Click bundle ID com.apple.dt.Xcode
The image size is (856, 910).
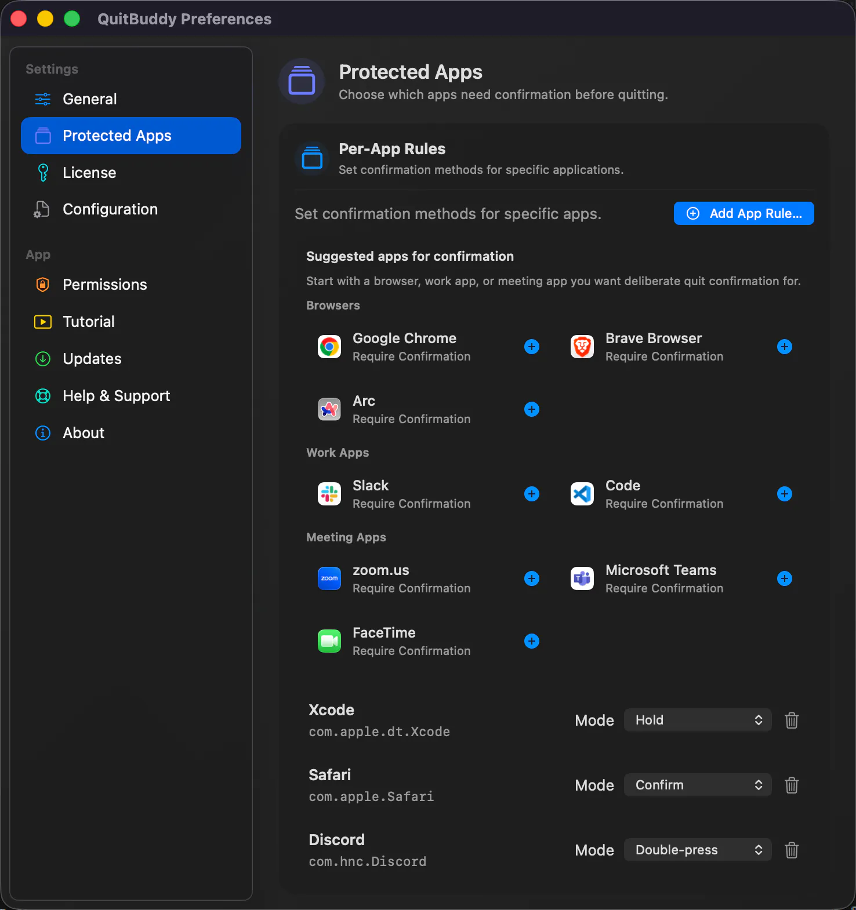click(x=379, y=732)
